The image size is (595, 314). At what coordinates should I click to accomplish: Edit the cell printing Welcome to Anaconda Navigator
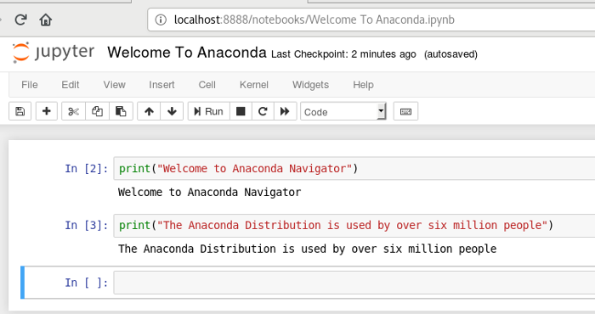pyautogui.click(x=354, y=169)
